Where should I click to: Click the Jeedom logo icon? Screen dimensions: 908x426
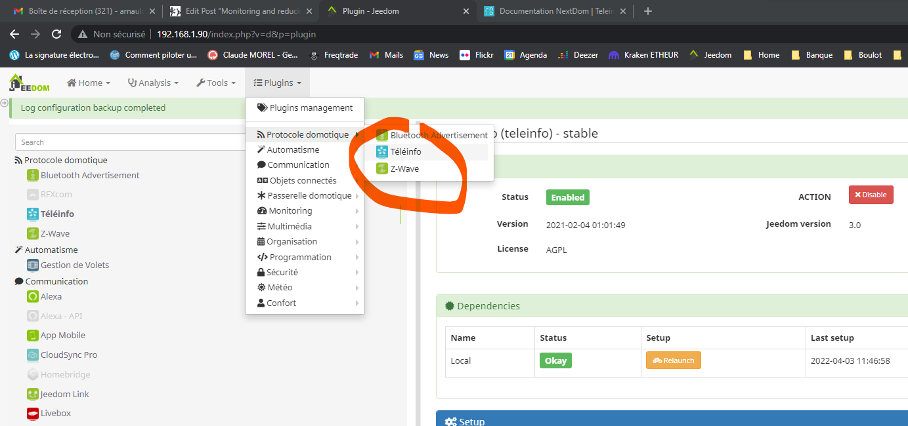(x=30, y=83)
